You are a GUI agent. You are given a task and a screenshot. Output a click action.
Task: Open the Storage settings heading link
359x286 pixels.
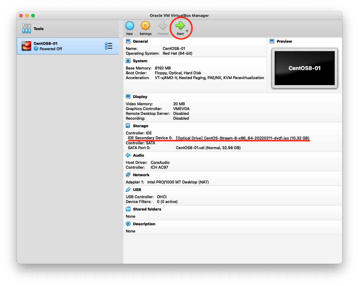point(140,126)
